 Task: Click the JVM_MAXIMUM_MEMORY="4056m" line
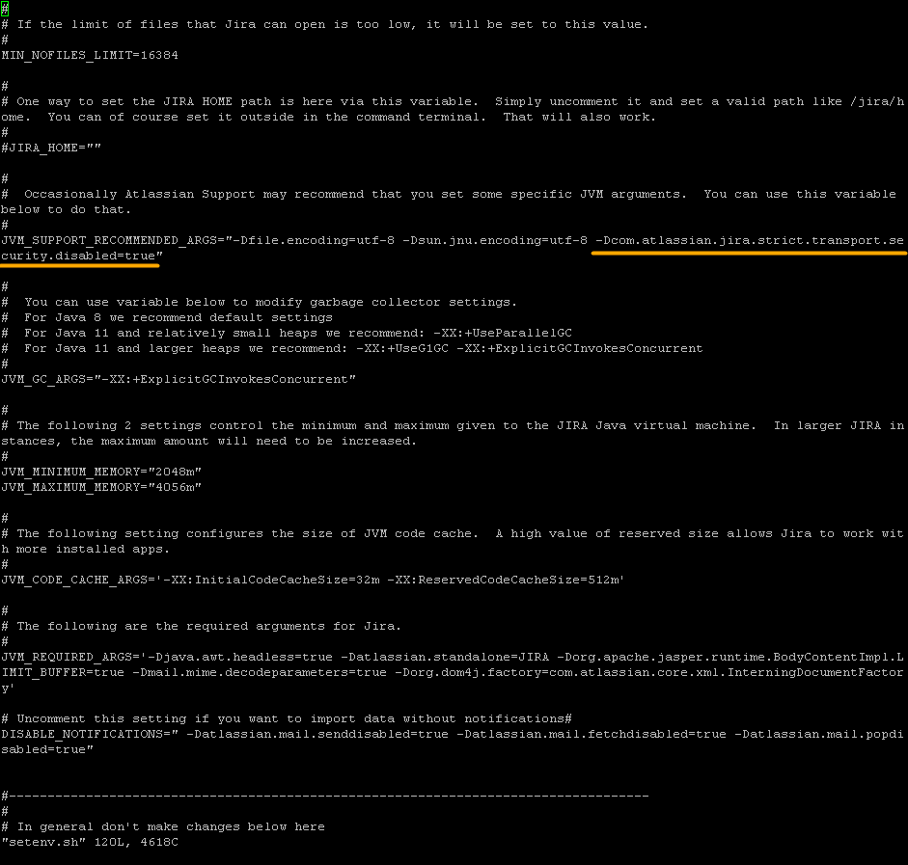101,487
